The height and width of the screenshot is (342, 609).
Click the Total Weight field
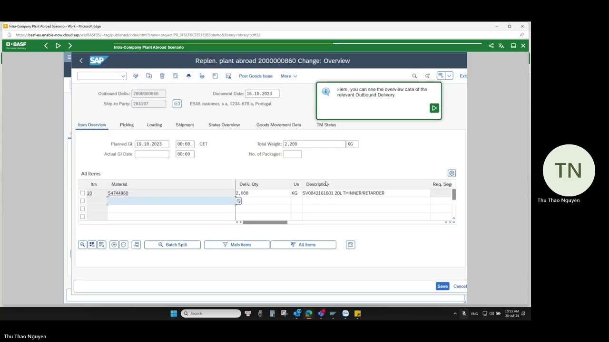314,144
